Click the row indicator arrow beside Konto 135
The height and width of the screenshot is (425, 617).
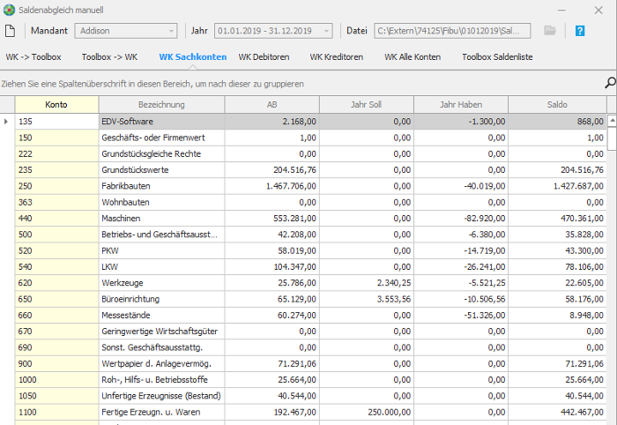pos(6,122)
